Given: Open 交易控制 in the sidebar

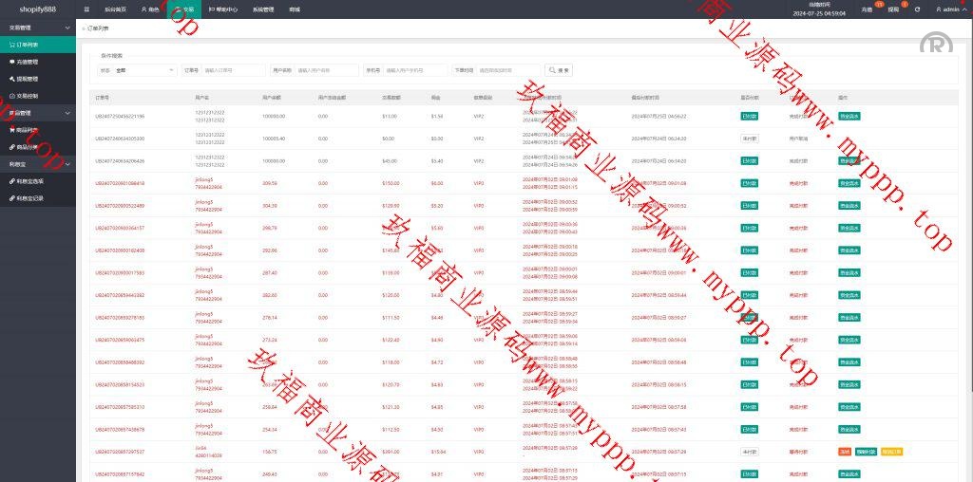Looking at the screenshot, I should tap(27, 96).
